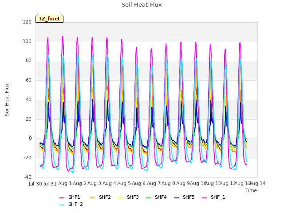Image resolution: width=284 pixels, height=213 pixels.
Task: Select the SHF1 legend label
Action: click(74, 197)
